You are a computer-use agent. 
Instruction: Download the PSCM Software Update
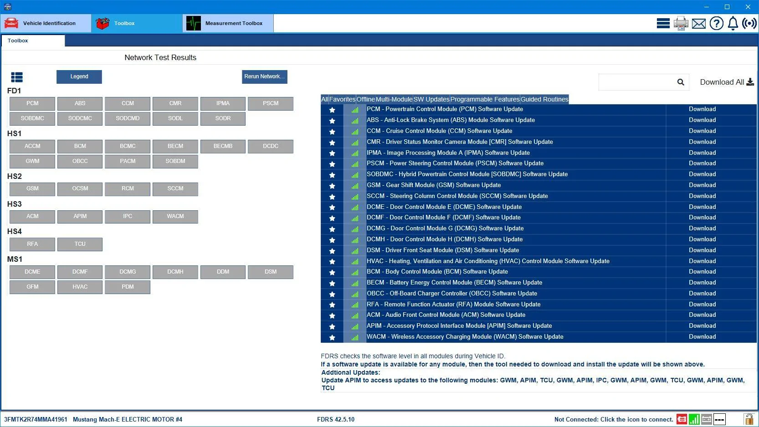pos(702,163)
